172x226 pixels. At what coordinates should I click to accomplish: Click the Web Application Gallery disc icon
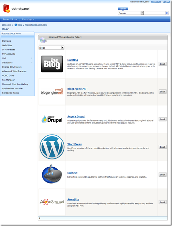43,40
